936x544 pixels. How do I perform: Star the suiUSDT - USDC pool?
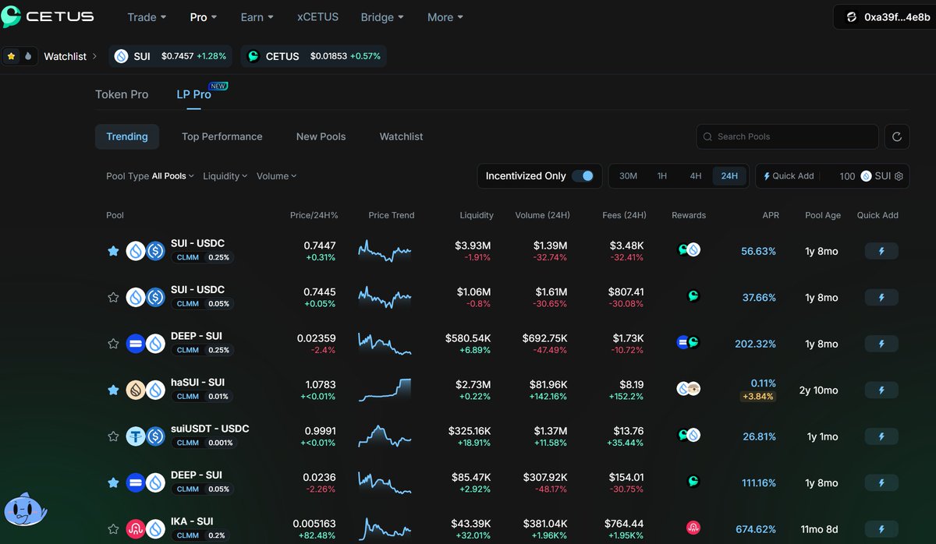point(113,436)
